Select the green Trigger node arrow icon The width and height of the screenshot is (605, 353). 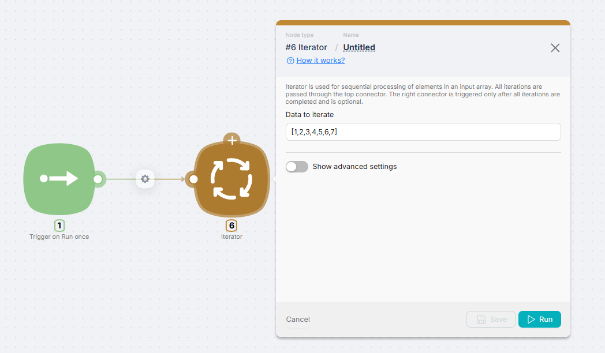click(59, 179)
